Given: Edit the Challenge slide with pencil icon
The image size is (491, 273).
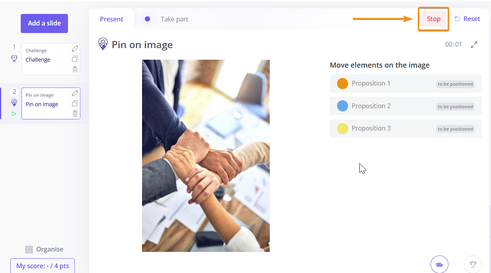Looking at the screenshot, I should [x=75, y=49].
